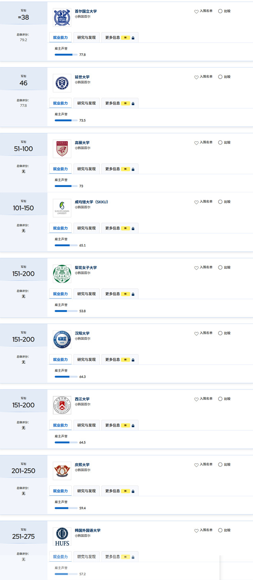Screen dimensions: 253x580
Task: Click the heart shortlist icon for 汉阳大学
Action: pyautogui.click(x=196, y=333)
